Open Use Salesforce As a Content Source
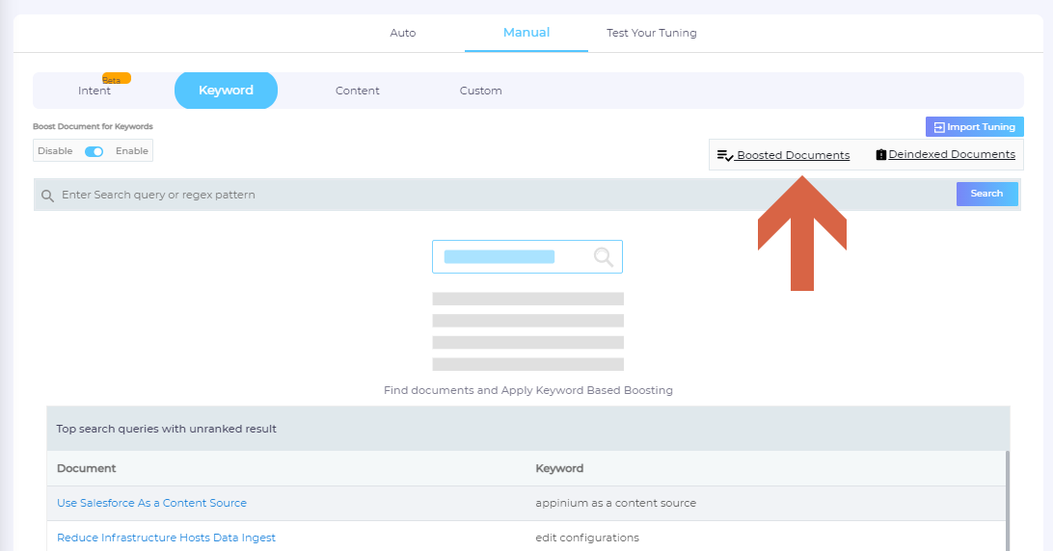1053x551 pixels. point(151,503)
